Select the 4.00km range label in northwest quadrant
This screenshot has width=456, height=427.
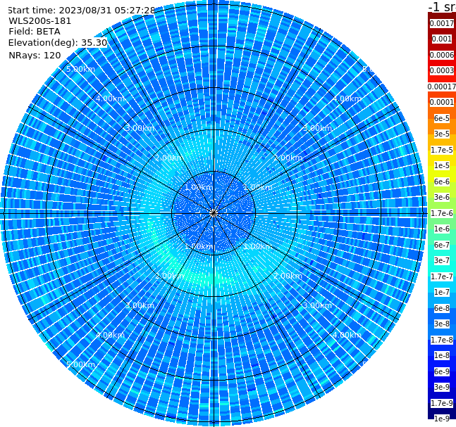coord(110,98)
